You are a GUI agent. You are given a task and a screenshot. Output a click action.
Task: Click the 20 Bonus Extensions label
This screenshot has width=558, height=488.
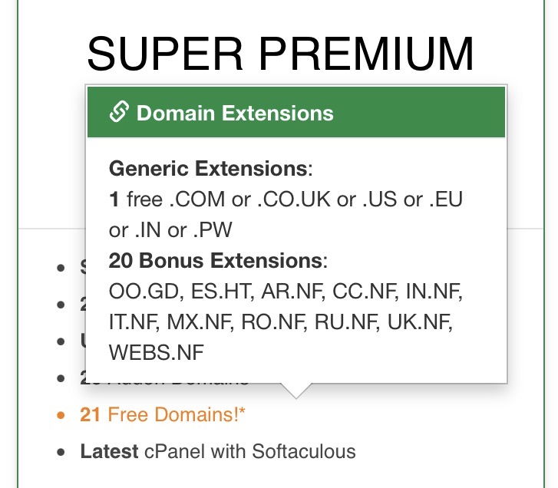tap(215, 261)
